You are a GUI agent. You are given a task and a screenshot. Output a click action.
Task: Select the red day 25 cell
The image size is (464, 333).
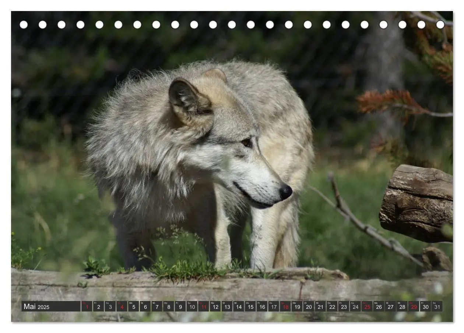tap(367, 307)
